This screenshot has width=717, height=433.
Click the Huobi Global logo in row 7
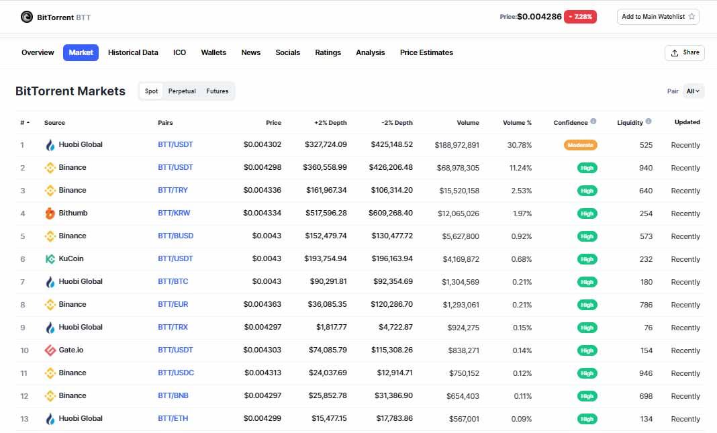tap(50, 282)
